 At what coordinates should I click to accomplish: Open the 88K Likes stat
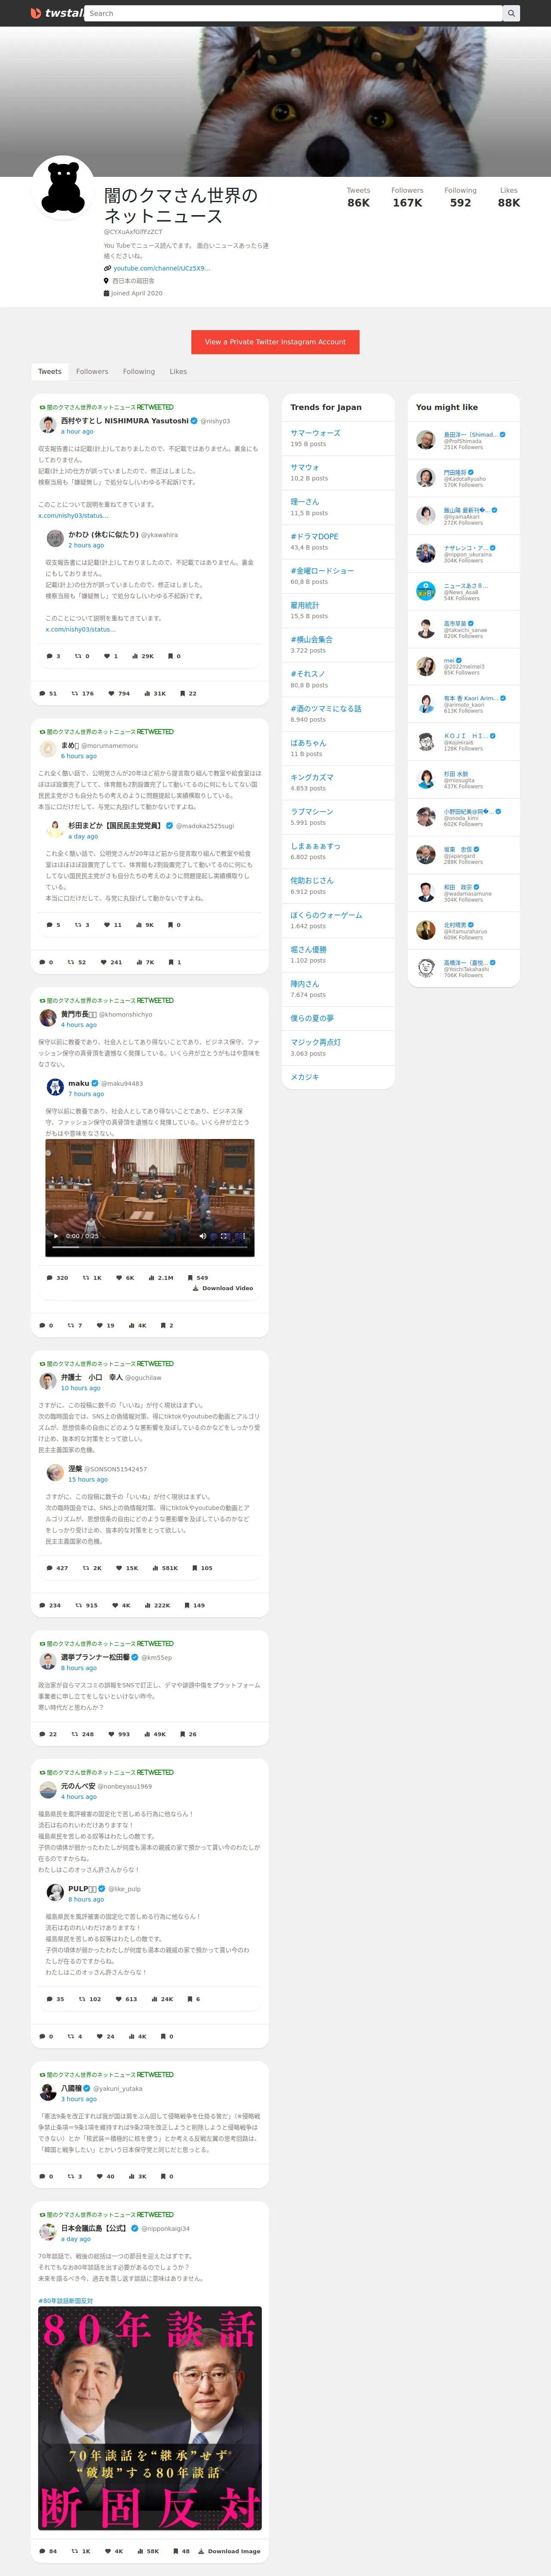coord(509,197)
